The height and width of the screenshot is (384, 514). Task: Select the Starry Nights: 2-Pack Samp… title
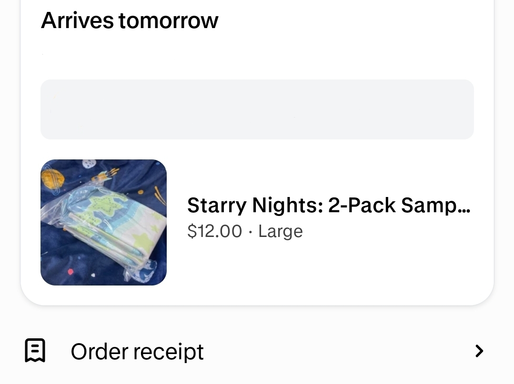coord(329,205)
